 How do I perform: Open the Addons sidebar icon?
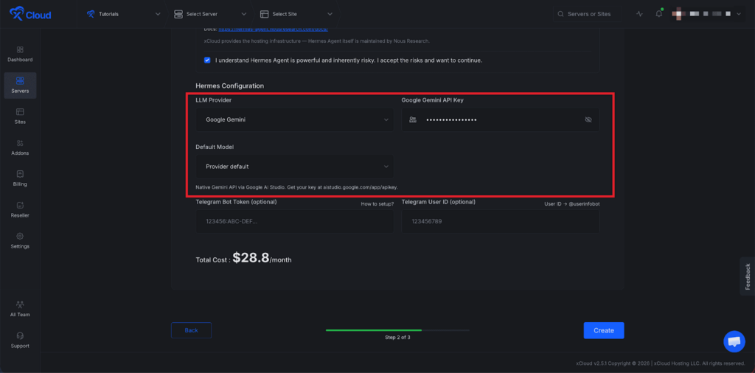point(20,143)
